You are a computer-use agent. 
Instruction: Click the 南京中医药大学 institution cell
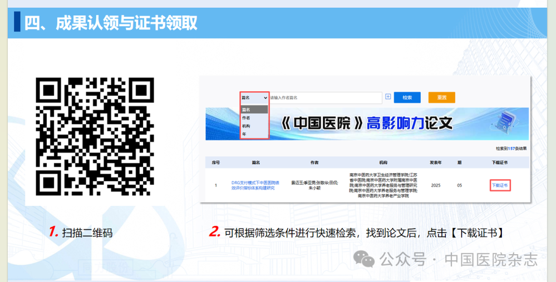[x=383, y=185]
